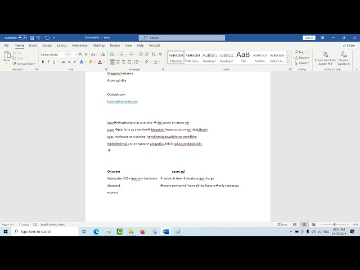Click the Save icon in the title bar
The image size is (360, 270).
pyautogui.click(x=32, y=38)
